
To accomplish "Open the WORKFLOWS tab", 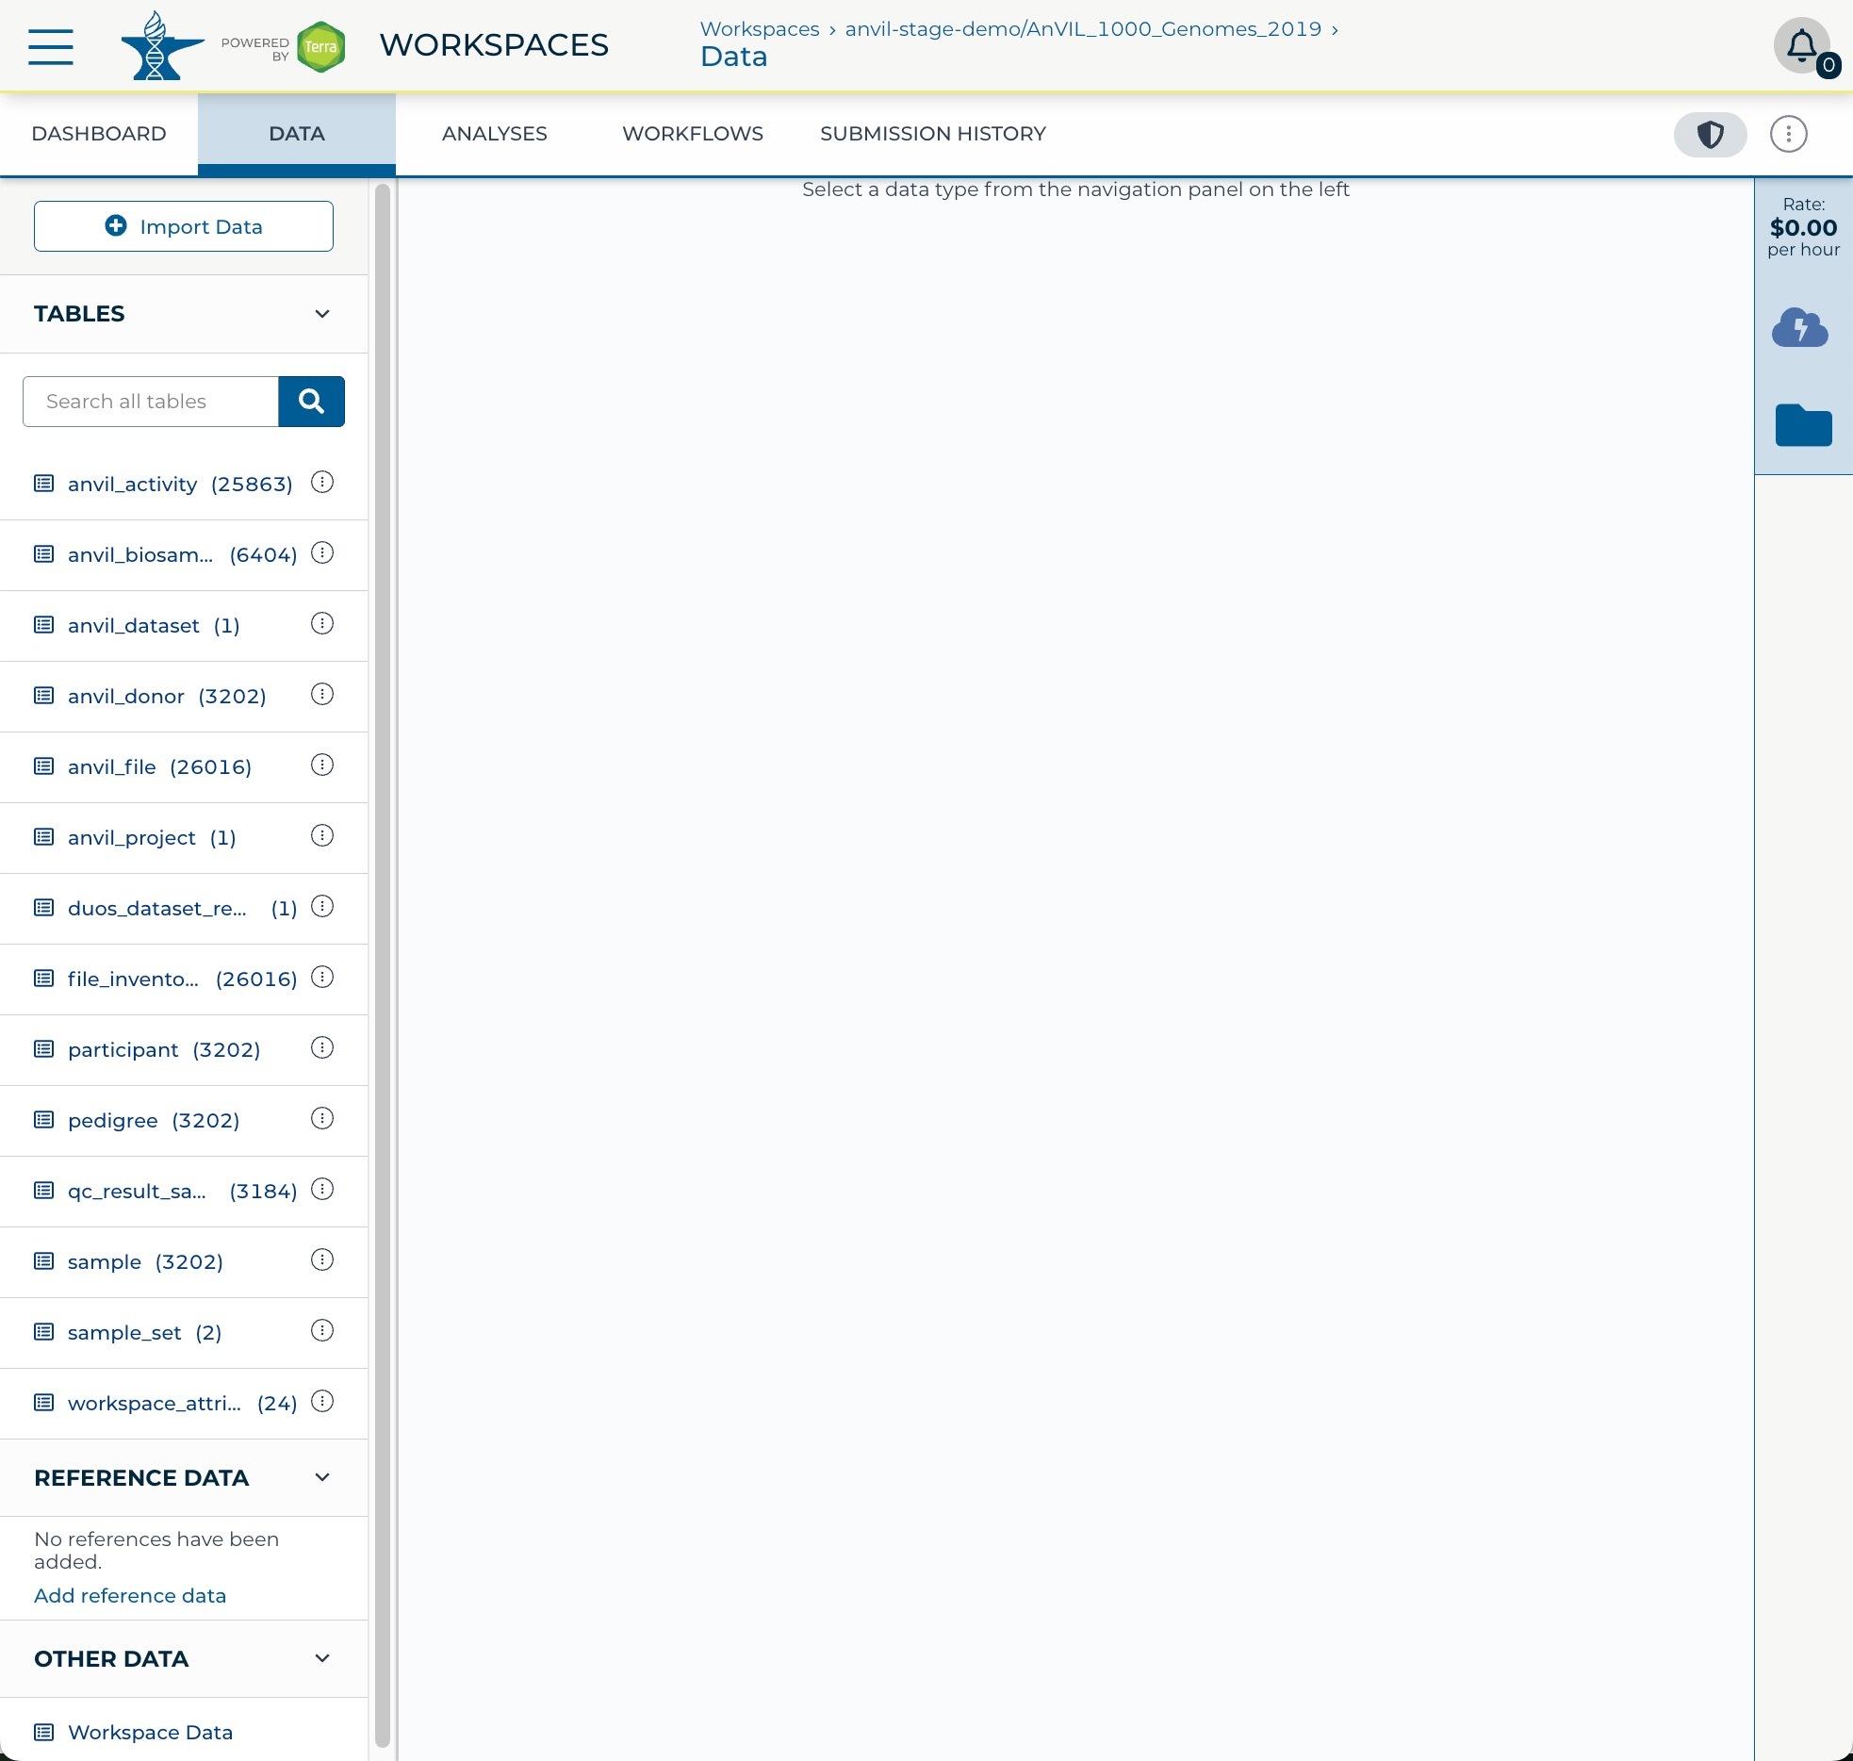I will pos(693,134).
